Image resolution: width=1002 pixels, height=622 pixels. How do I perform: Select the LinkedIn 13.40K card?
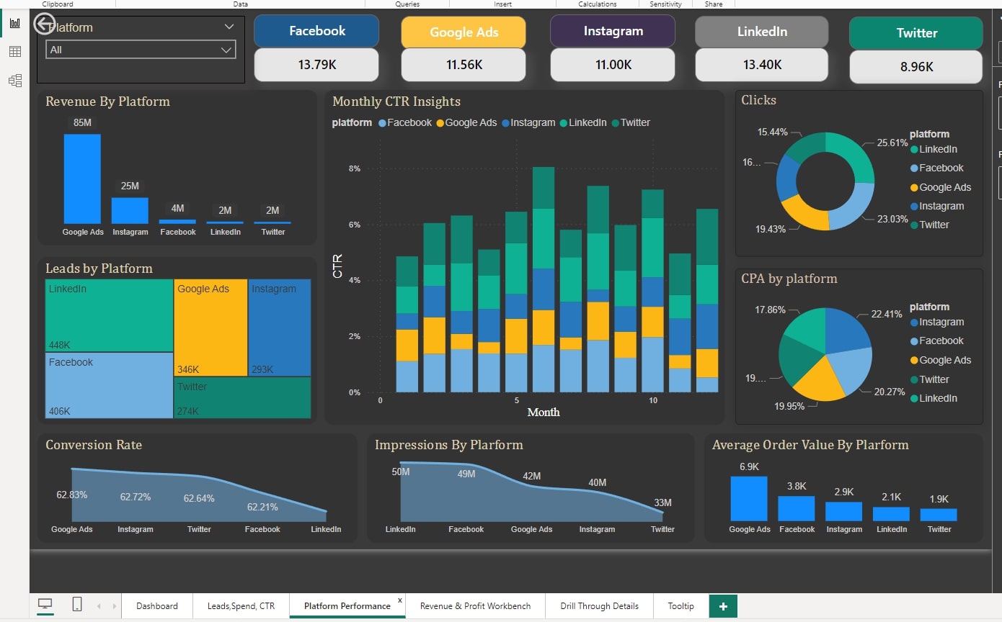(762, 65)
